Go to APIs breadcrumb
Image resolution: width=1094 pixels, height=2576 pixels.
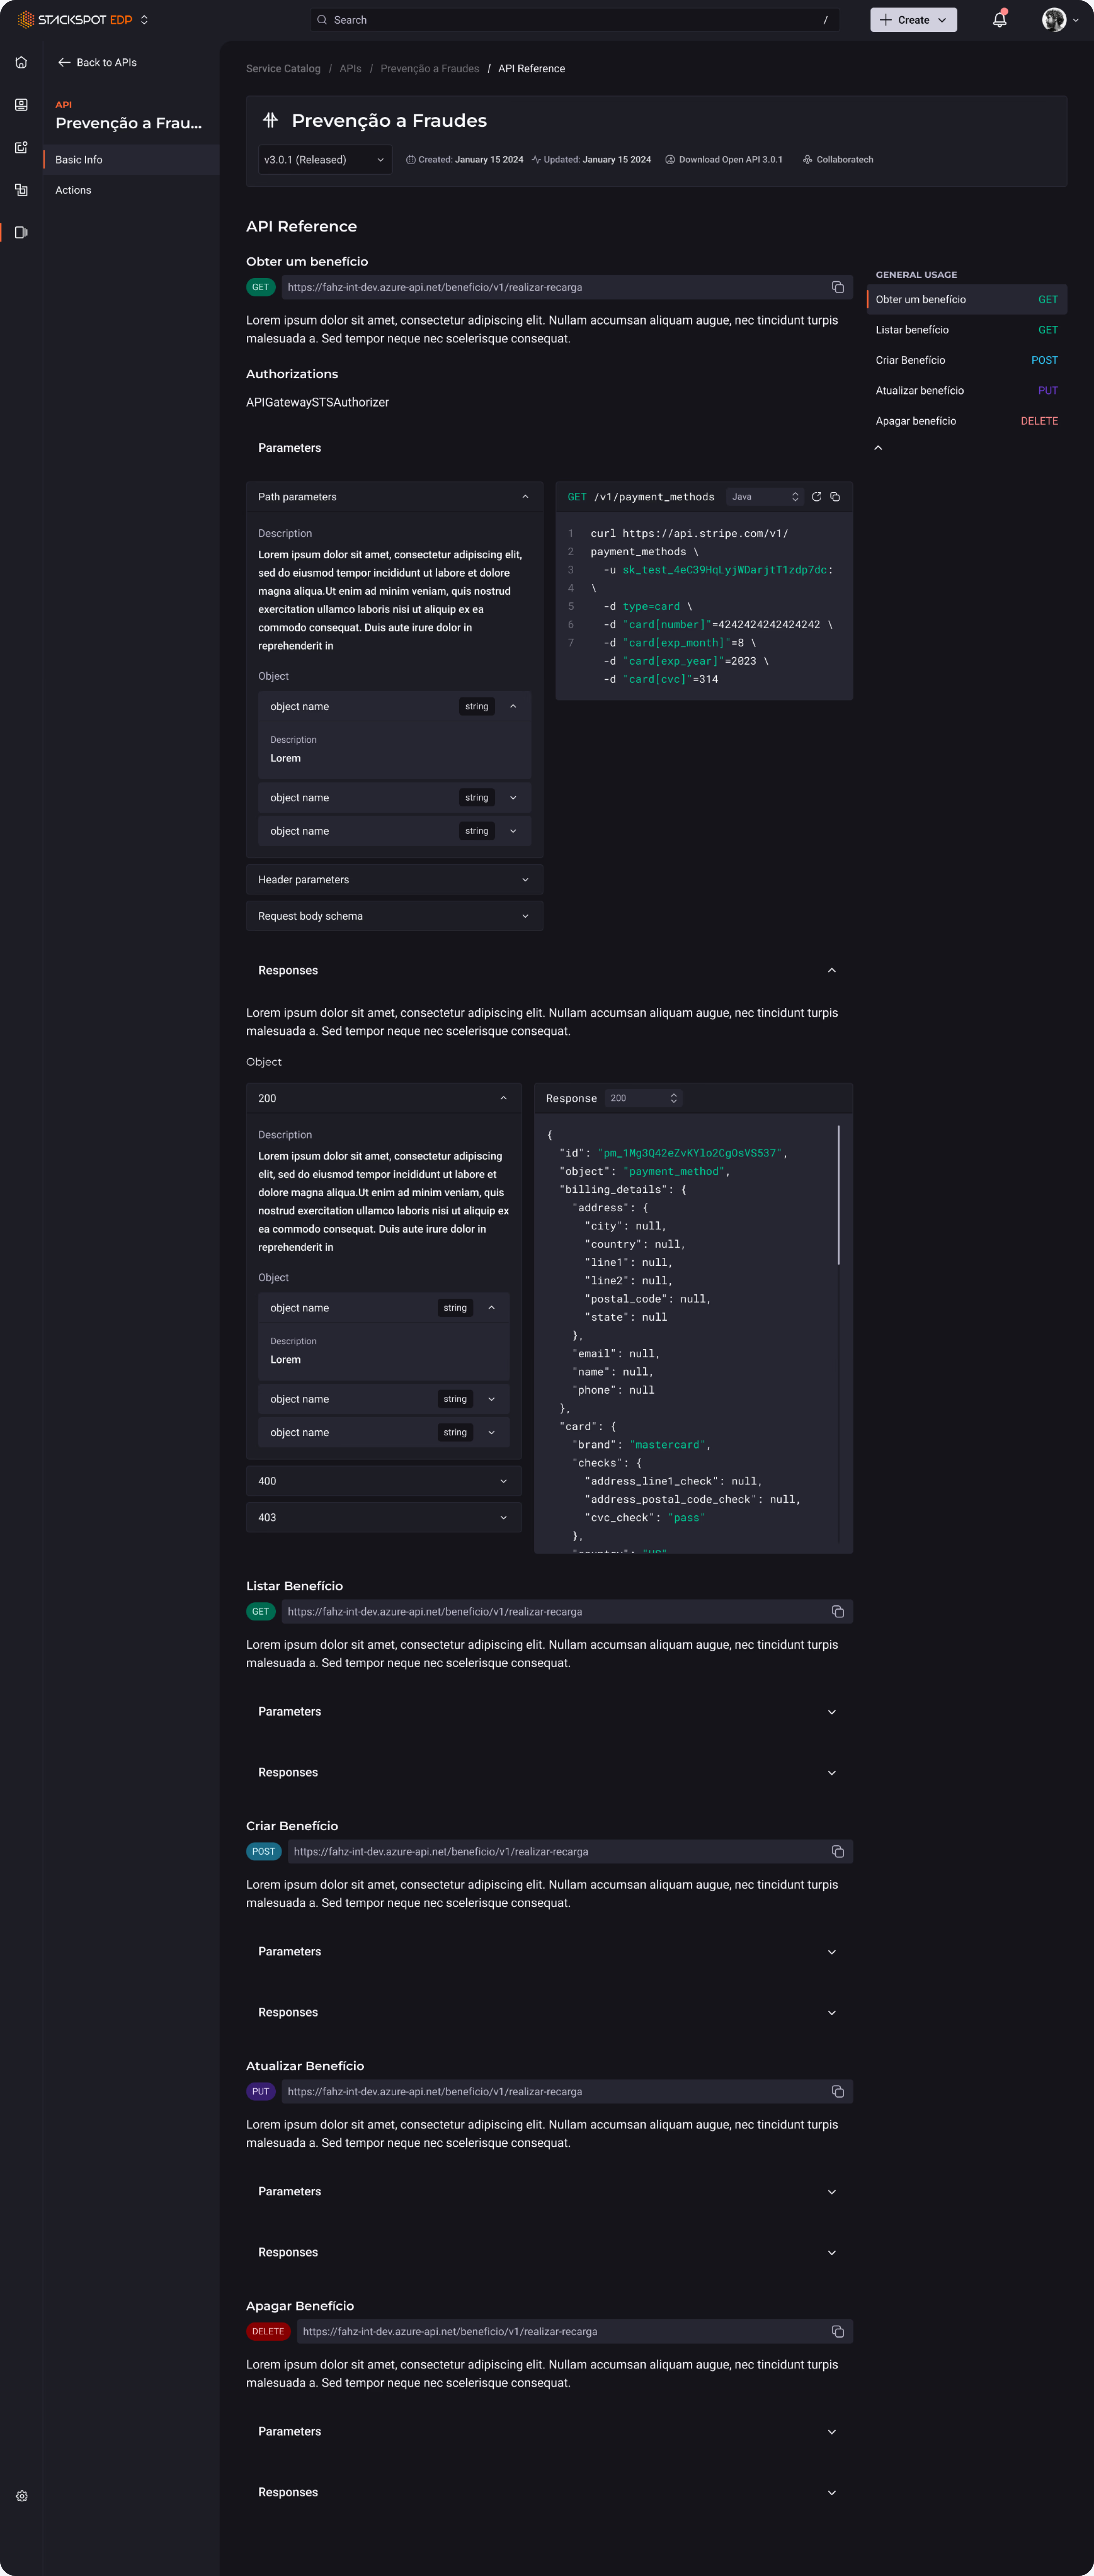pyautogui.click(x=350, y=69)
